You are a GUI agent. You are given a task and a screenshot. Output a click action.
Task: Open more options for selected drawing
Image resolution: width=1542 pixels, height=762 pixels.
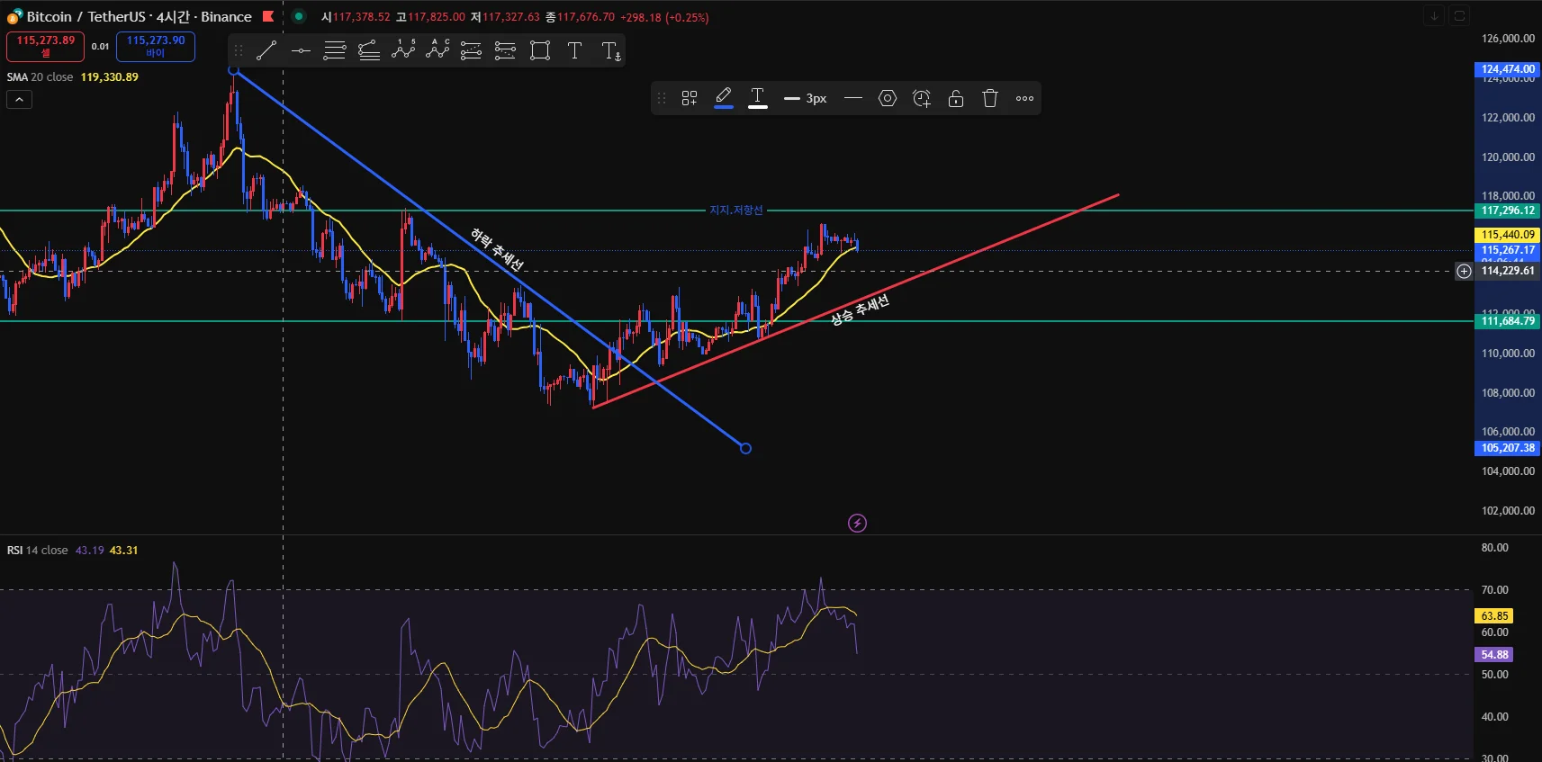point(1024,98)
